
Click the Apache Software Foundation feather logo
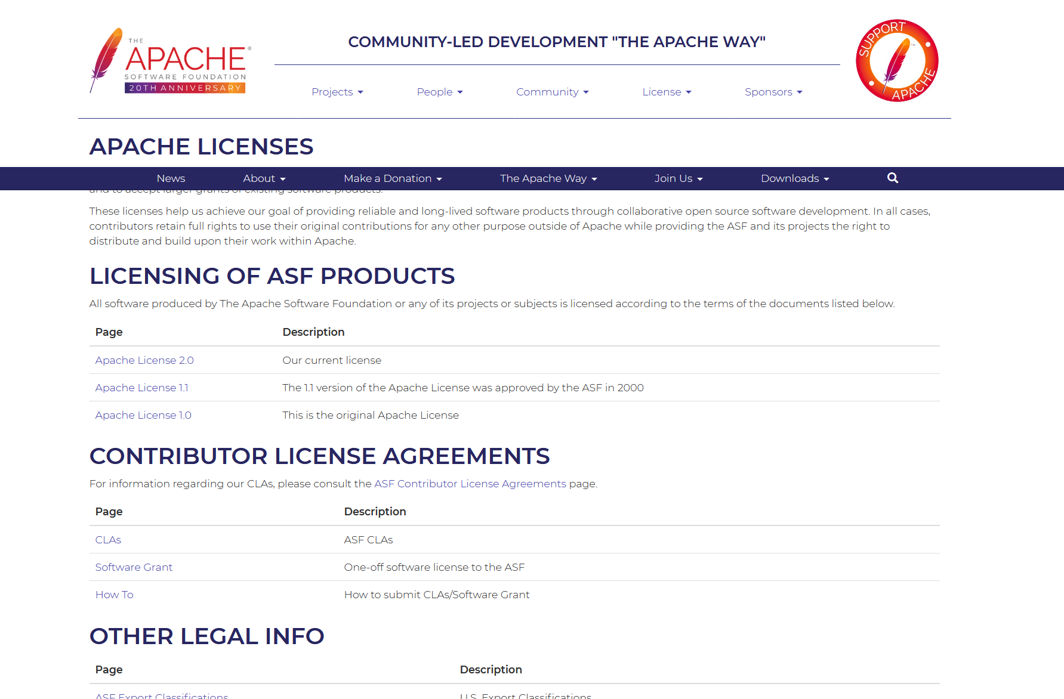[x=171, y=61]
